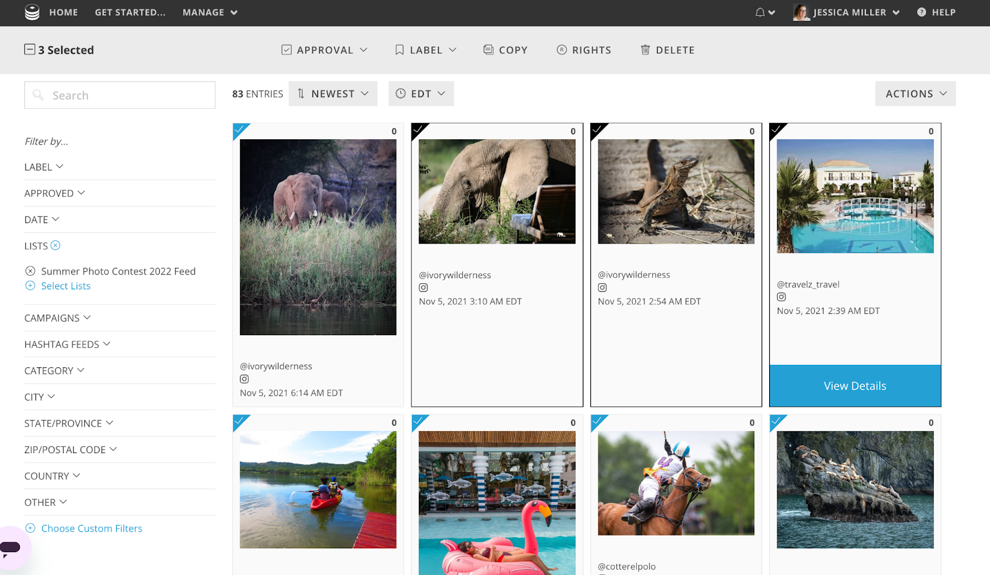Toggle selection on the elephant close-up card
The width and height of the screenshot is (990, 575).
tap(419, 130)
